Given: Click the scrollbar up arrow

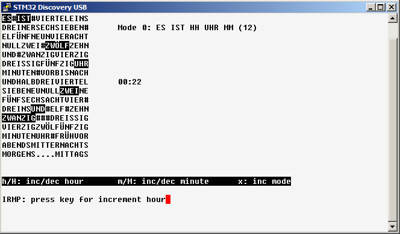Looking at the screenshot, I should pyautogui.click(x=392, y=18).
